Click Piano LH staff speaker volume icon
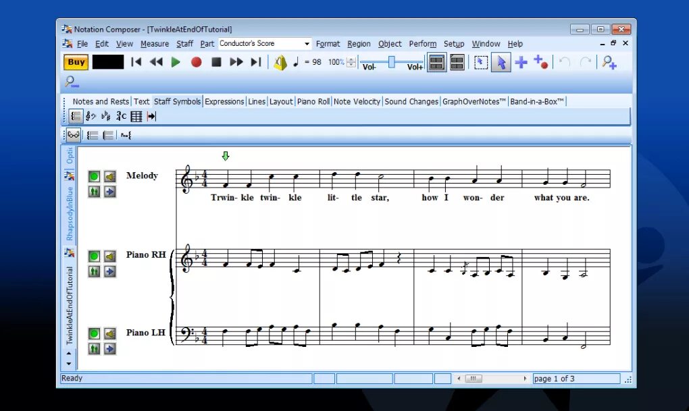 coord(110,333)
